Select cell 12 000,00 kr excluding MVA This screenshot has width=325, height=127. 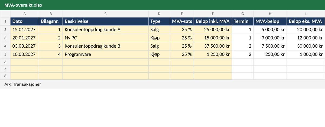[x=306, y=38]
